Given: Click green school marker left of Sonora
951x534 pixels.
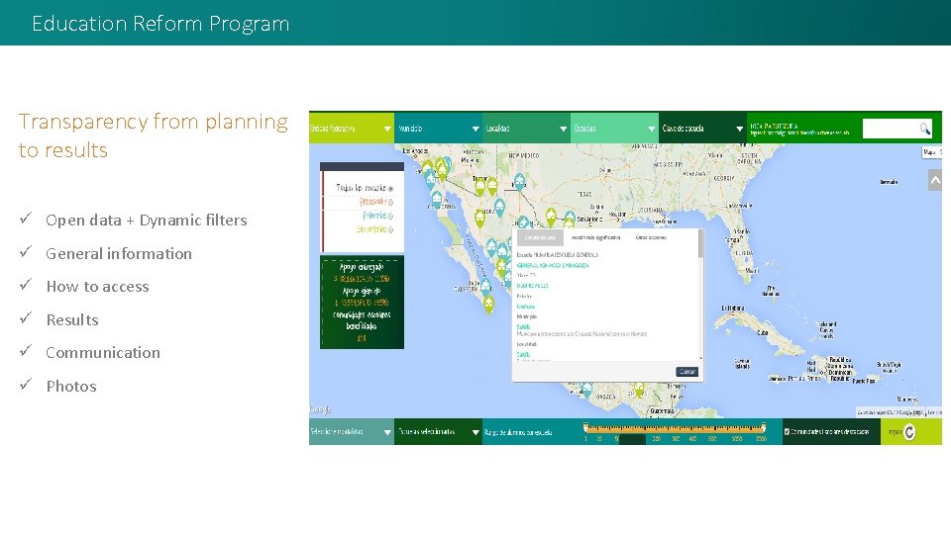Looking at the screenshot, I should click(x=479, y=218).
